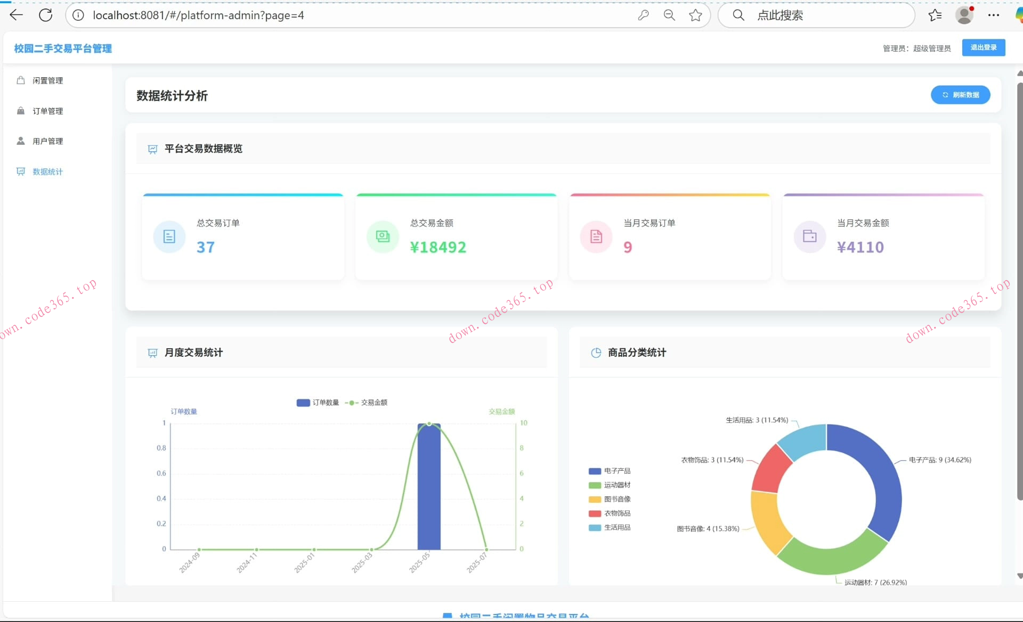Screen dimensions: 1023x622
Task: Open 订单管理 in the sidebar
Action: (47, 111)
